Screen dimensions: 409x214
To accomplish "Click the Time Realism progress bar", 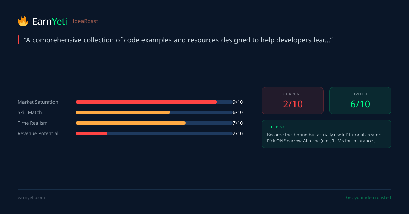I will click(154, 123).
